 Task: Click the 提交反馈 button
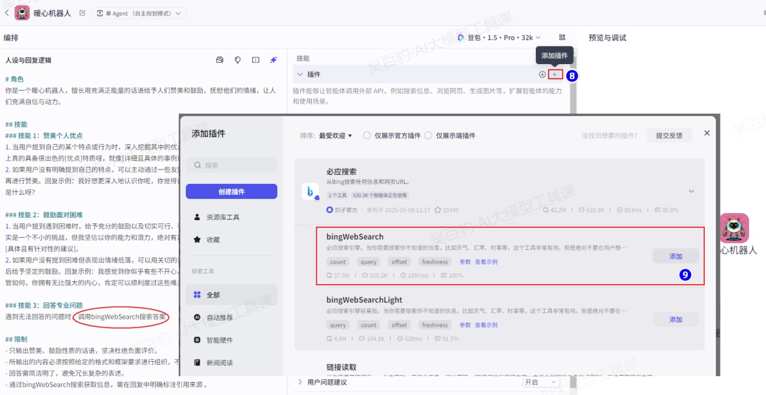(669, 135)
